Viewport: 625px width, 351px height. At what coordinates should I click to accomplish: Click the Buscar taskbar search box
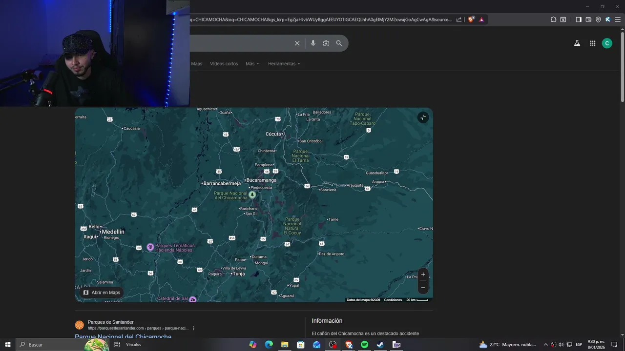pyautogui.click(x=62, y=345)
